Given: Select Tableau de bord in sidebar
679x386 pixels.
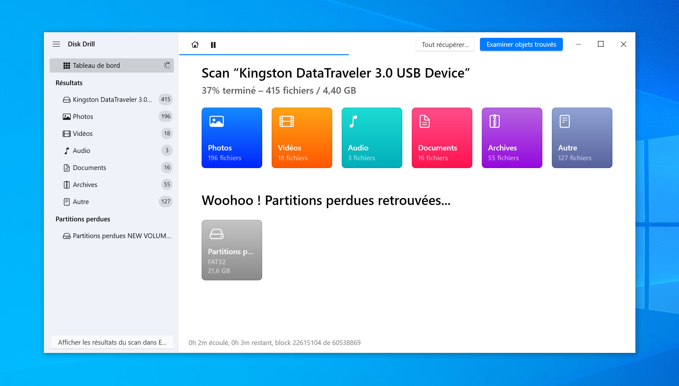Looking at the screenshot, I should 112,65.
